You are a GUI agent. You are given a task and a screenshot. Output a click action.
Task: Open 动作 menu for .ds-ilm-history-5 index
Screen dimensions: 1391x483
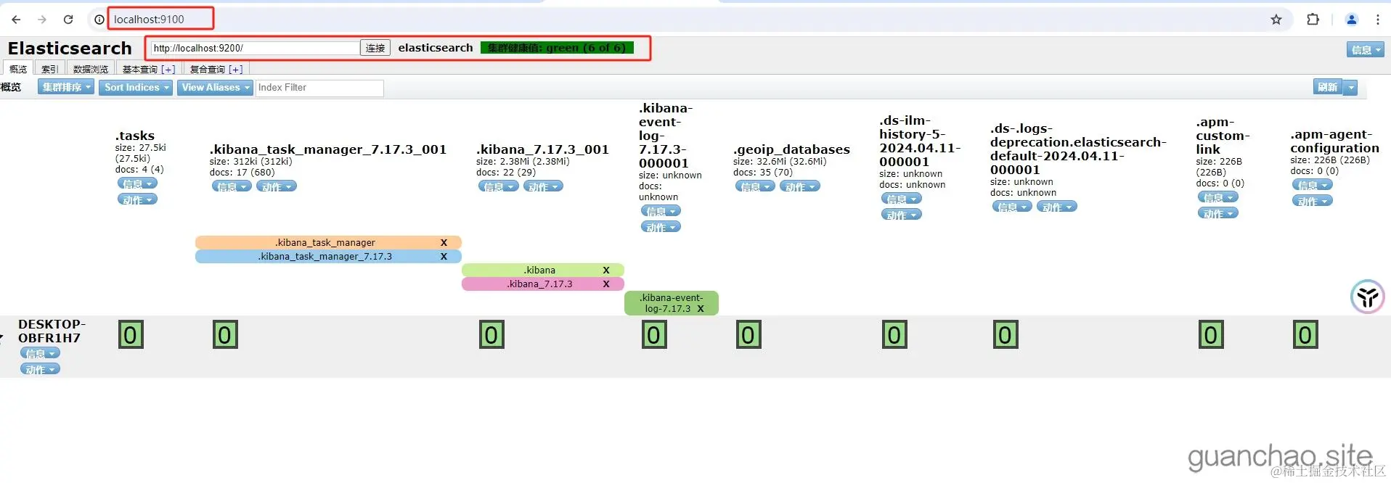tap(901, 215)
